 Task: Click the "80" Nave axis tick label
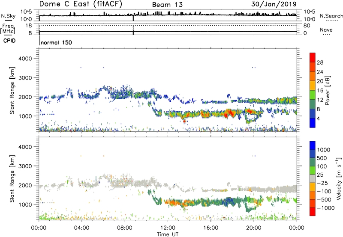307,26
